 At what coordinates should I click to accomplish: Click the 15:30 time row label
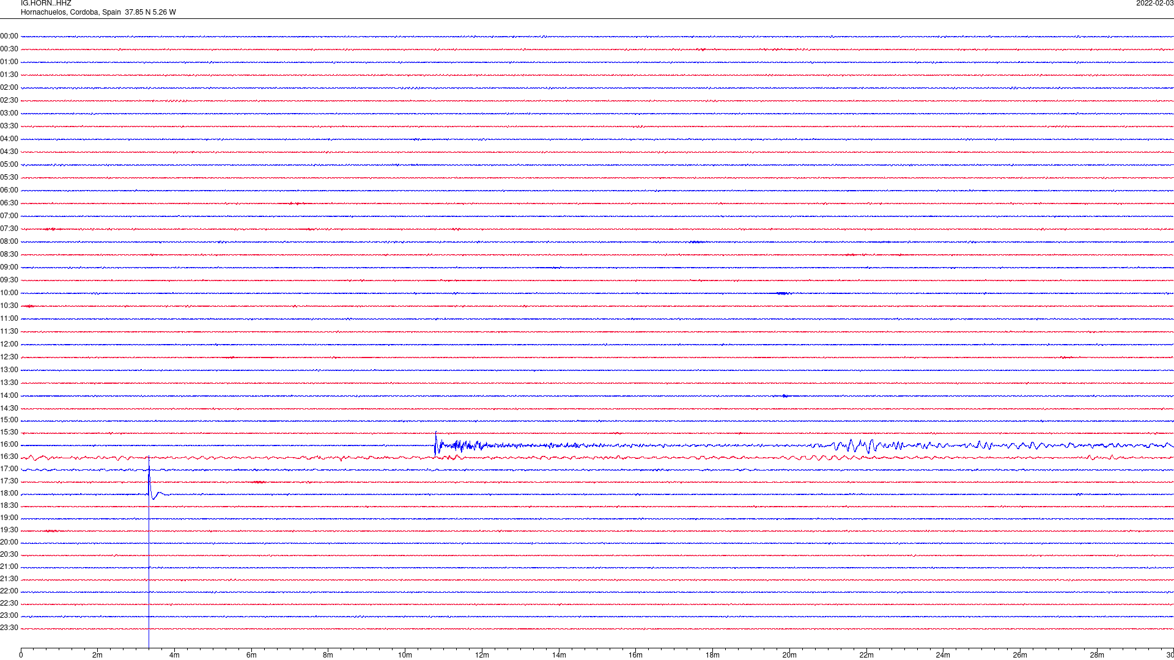[9, 432]
